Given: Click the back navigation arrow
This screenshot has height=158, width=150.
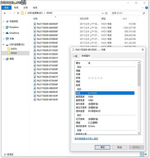Looking at the screenshot, I should pos(5,13).
